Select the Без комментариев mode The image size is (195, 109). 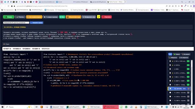coord(34,17)
